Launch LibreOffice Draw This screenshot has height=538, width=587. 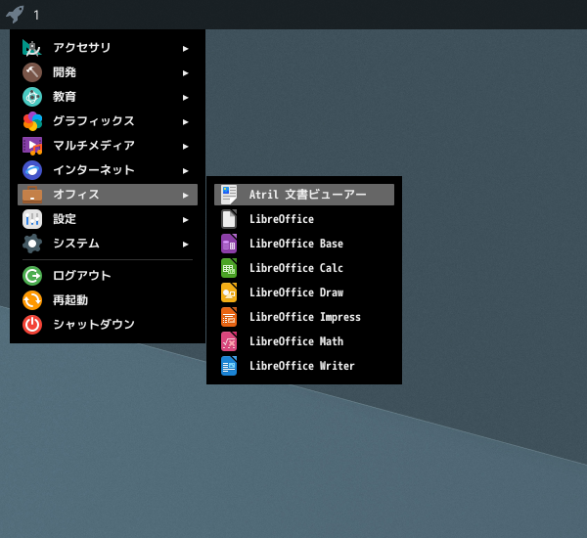coord(304,292)
